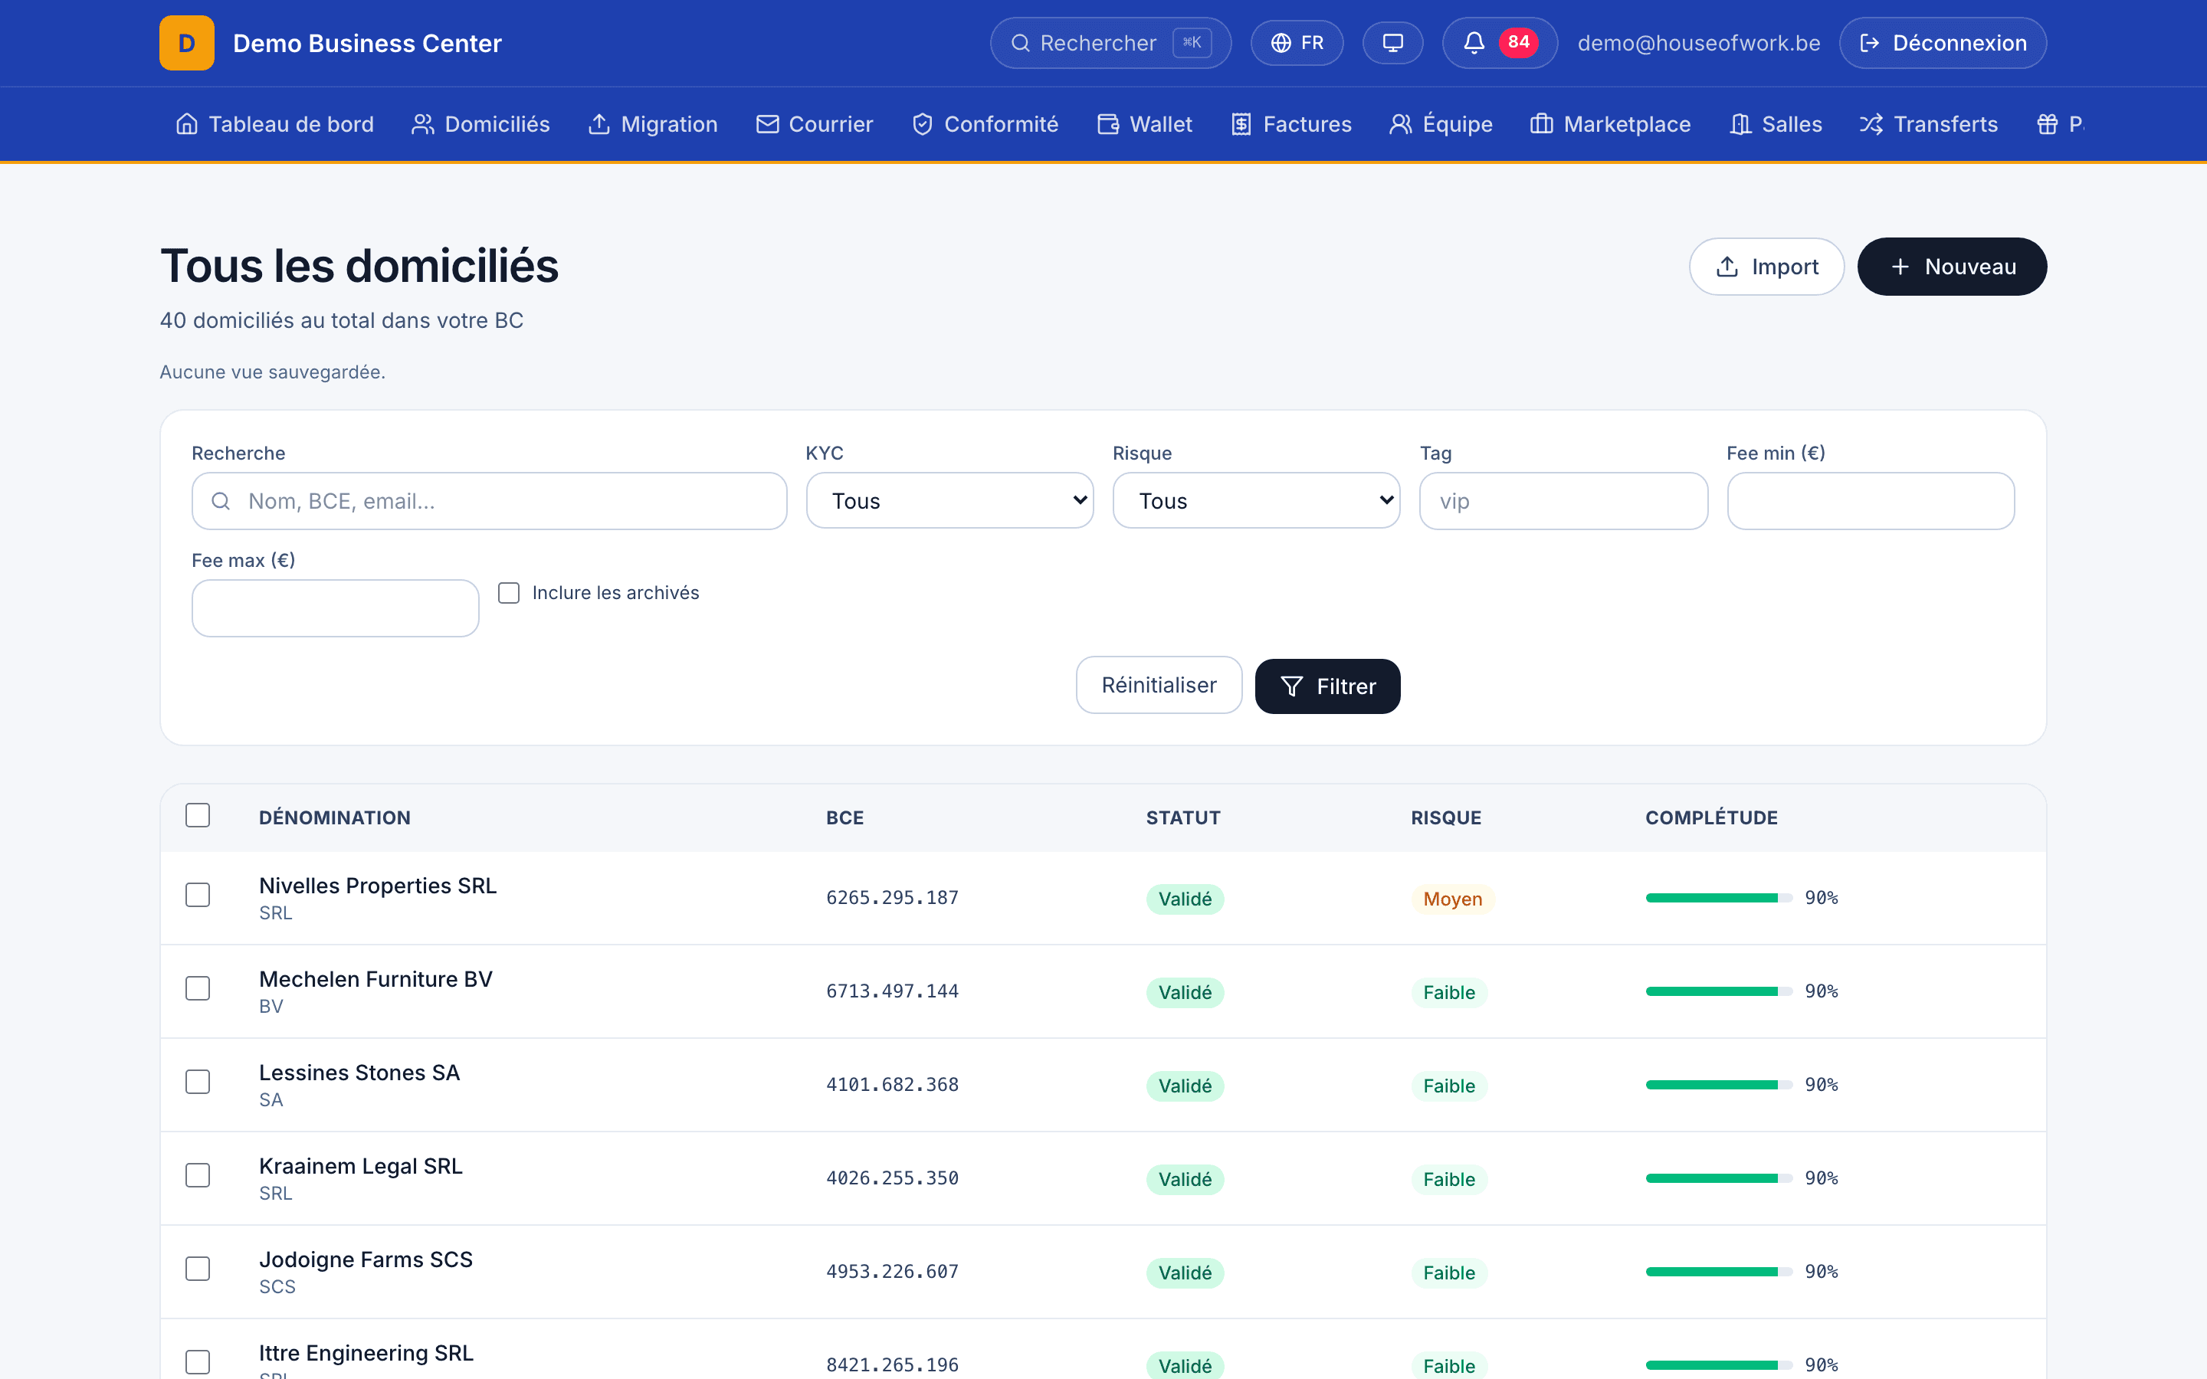The width and height of the screenshot is (2207, 1379).
Task: Go to the Factures menu item
Action: pos(1290,124)
